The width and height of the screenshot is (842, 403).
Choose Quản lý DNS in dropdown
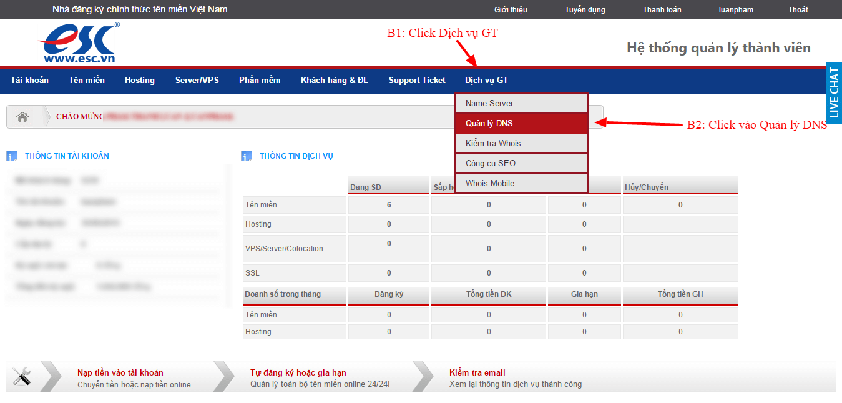(x=522, y=123)
